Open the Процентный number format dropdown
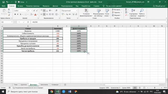 pyautogui.click(x=76, y=10)
